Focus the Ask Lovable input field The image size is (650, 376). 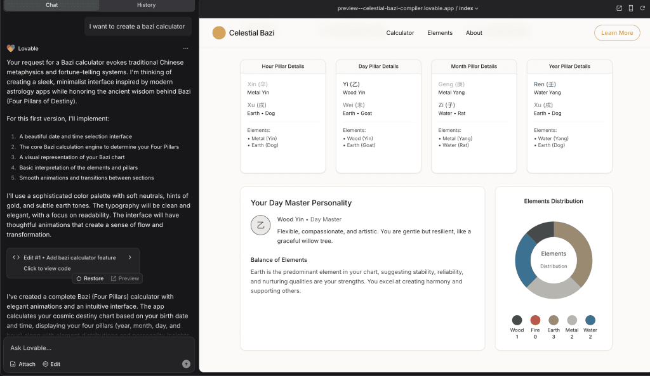click(x=99, y=348)
